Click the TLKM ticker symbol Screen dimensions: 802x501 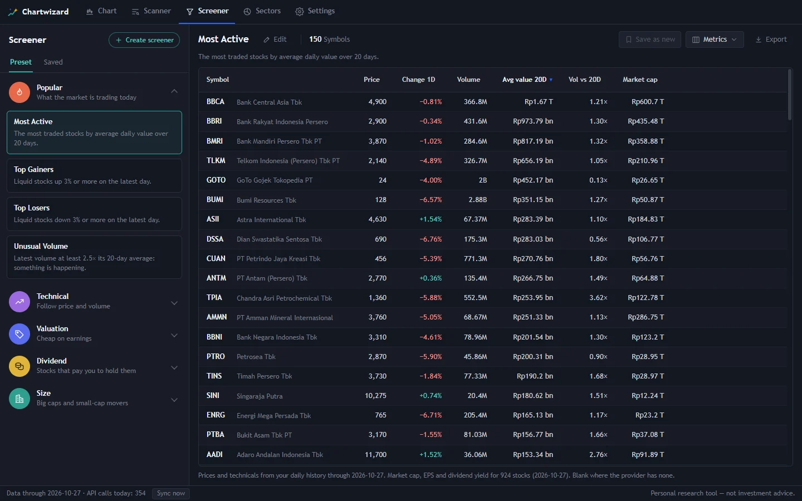click(x=216, y=161)
